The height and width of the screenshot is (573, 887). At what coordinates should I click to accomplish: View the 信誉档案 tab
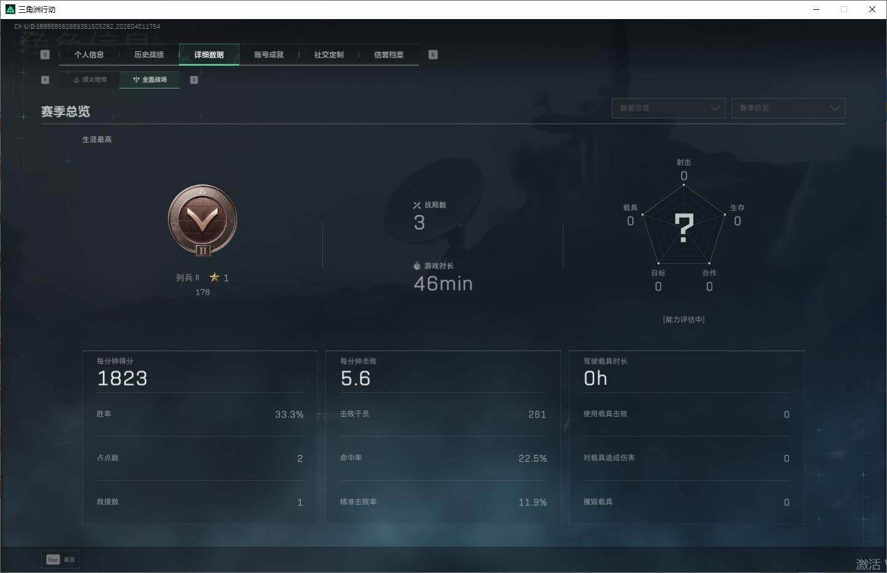[389, 55]
